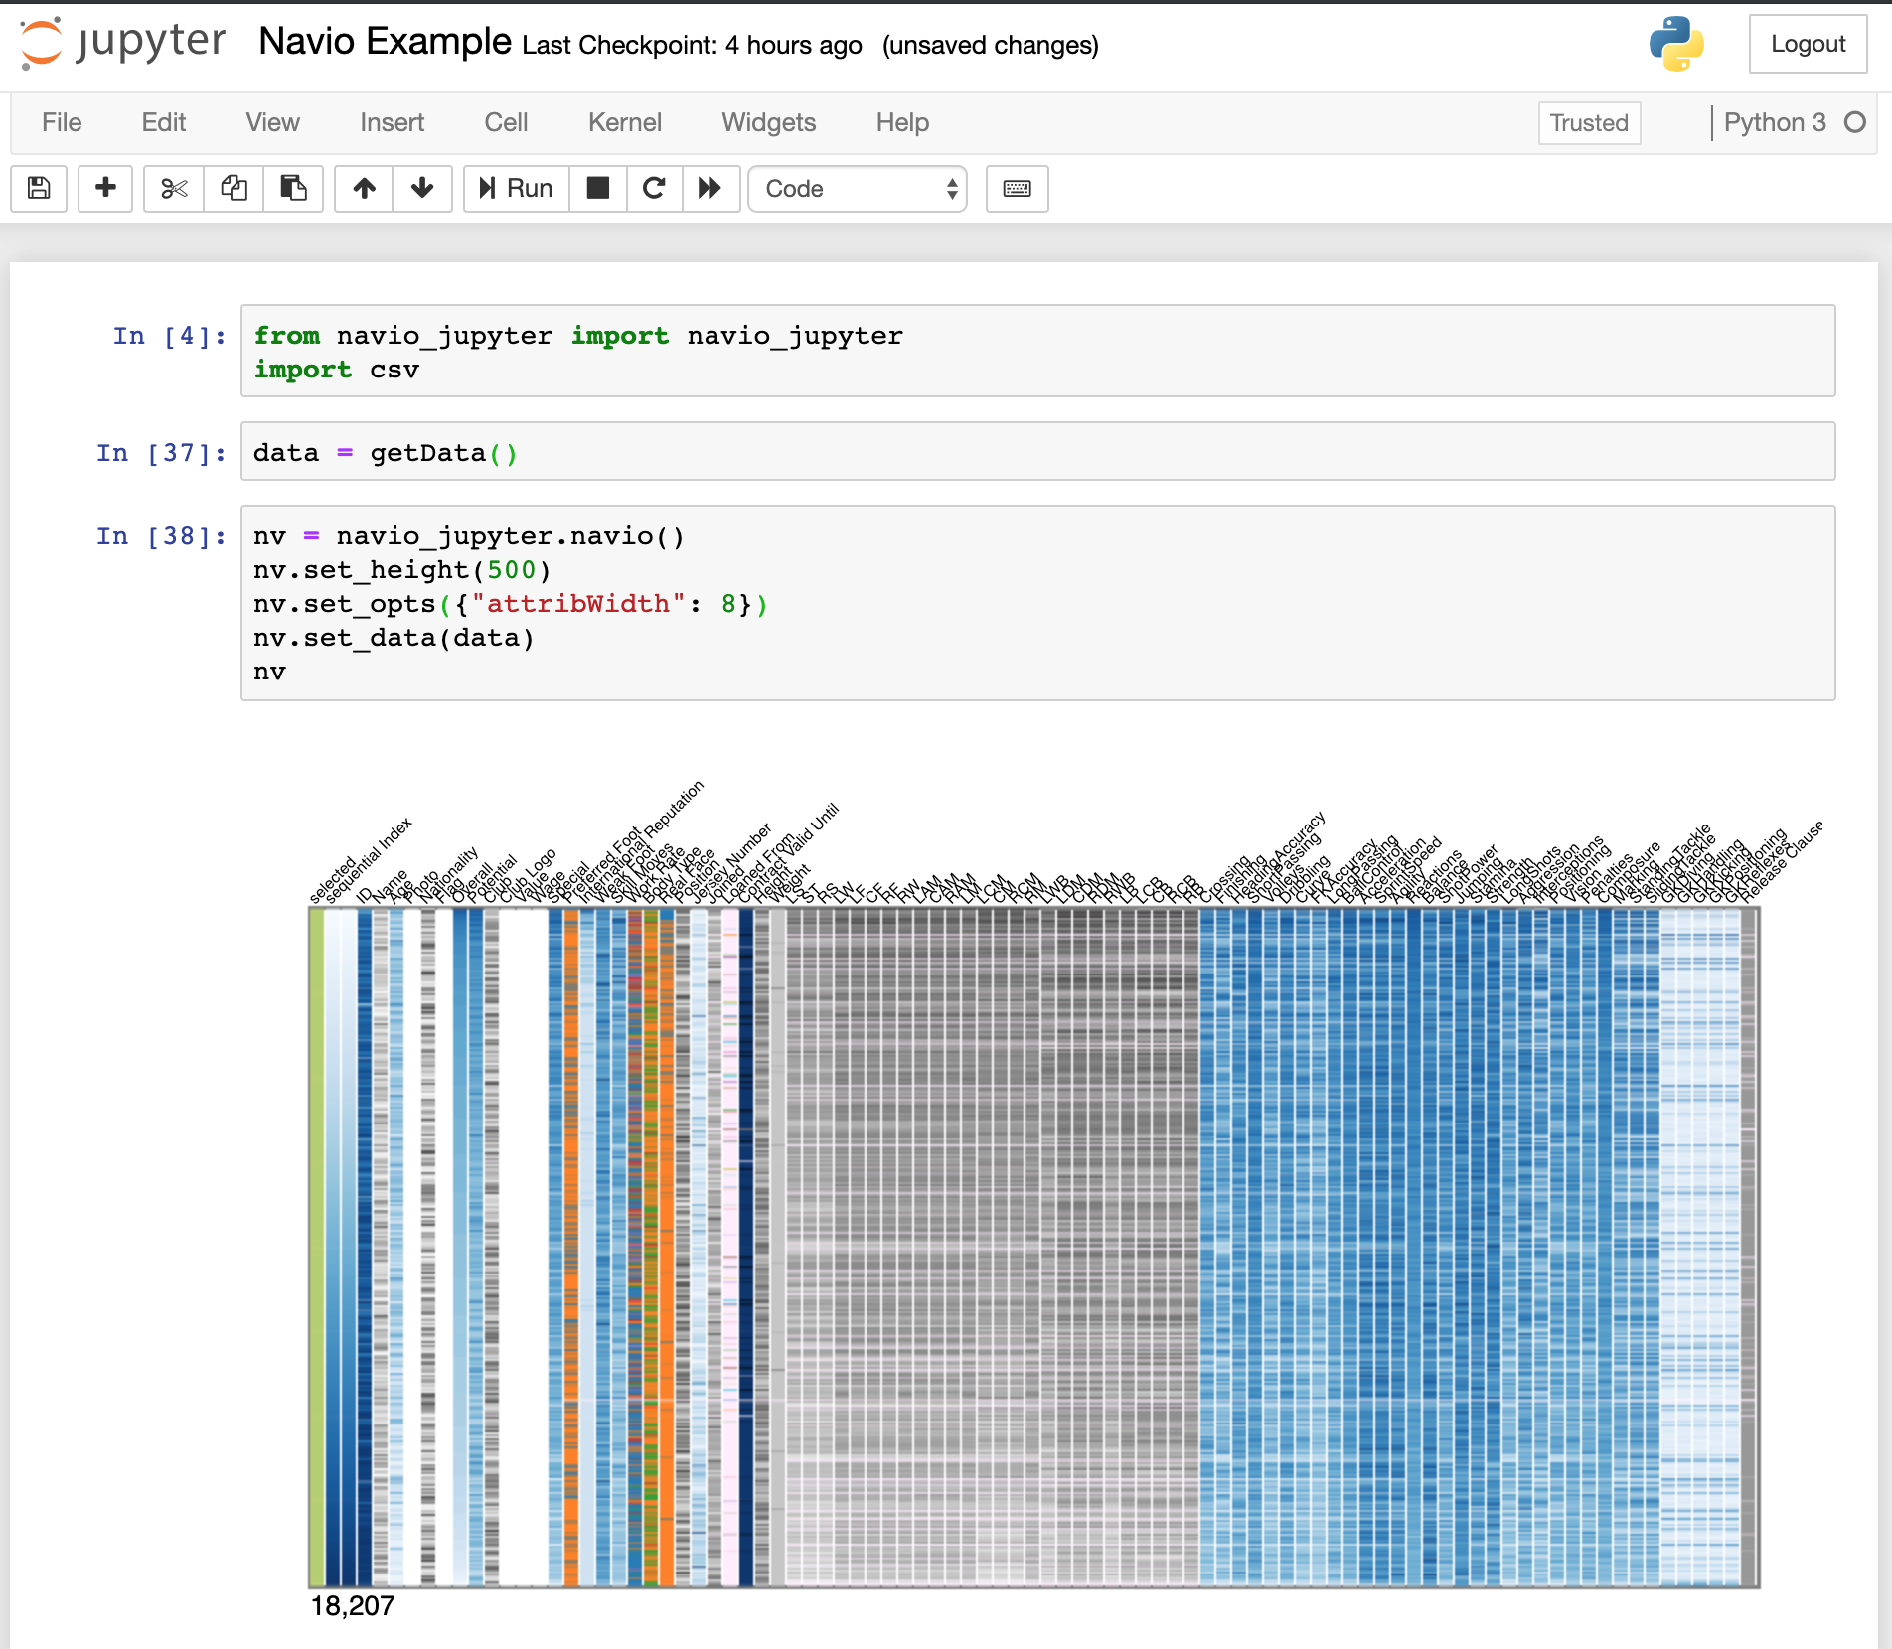1892x1649 pixels.
Task: Click the dark navy Contract Valid Until column
Action: pyautogui.click(x=745, y=1247)
